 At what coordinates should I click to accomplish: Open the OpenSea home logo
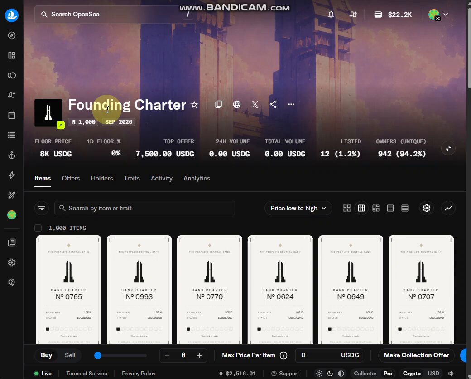click(12, 15)
